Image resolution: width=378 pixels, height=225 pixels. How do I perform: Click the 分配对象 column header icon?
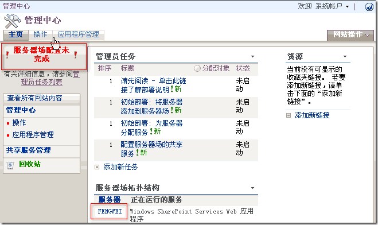[x=197, y=68]
